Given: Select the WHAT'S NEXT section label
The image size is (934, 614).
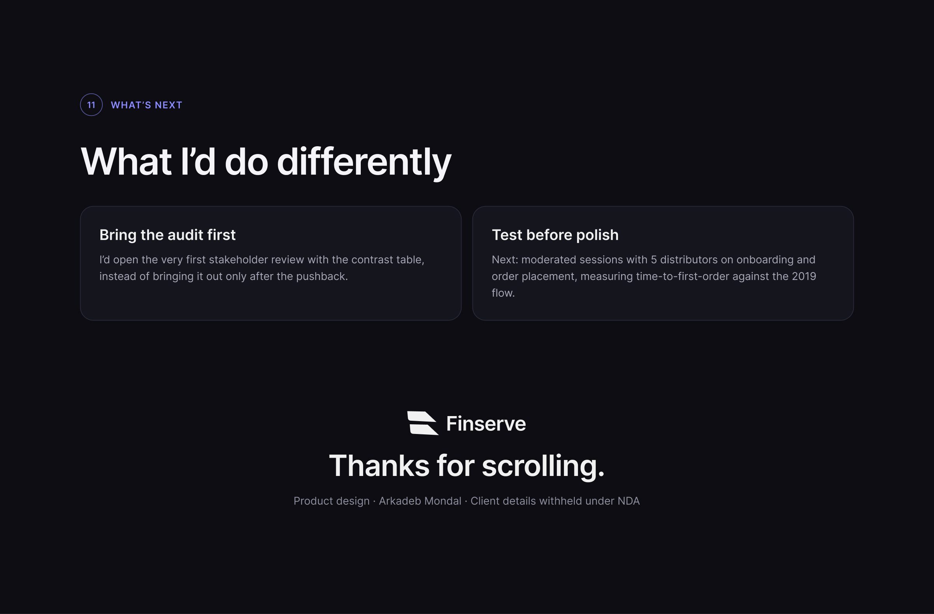Looking at the screenshot, I should [x=146, y=105].
